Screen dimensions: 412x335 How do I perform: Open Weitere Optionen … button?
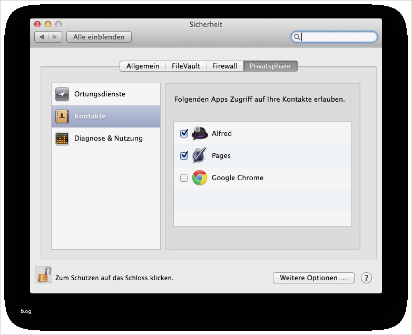(313, 278)
